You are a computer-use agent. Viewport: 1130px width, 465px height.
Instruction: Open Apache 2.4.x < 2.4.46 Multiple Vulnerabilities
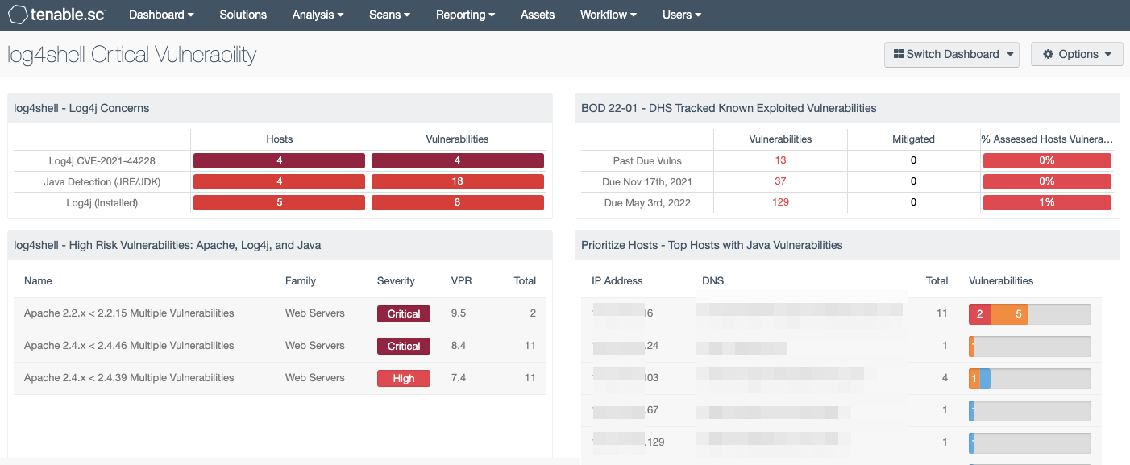coord(129,346)
